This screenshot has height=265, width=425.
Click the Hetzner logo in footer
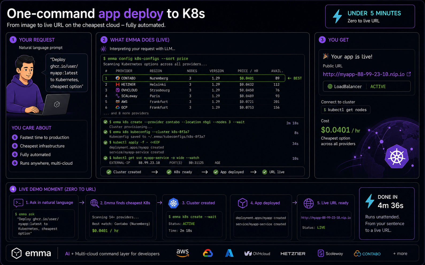point(293,253)
